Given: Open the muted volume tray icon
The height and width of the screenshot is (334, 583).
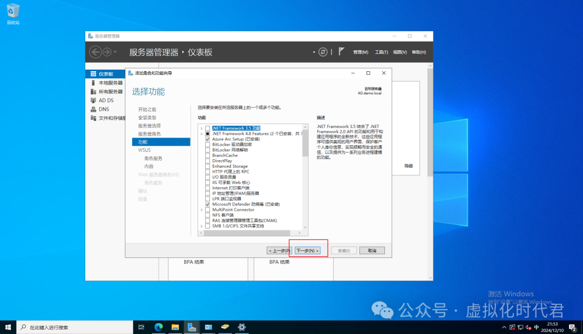Looking at the screenshot, I should coord(528,328).
